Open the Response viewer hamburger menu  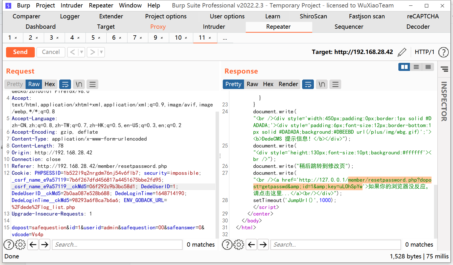[335, 84]
